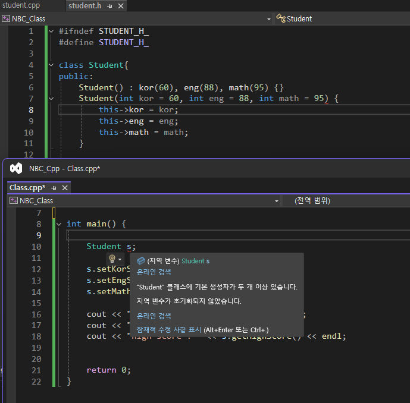
Task: Collapse the #ifndef STUDENT_H_ region
Action: 51,32
